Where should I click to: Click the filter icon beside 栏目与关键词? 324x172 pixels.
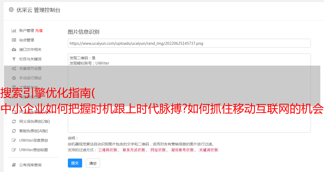coord(14,59)
